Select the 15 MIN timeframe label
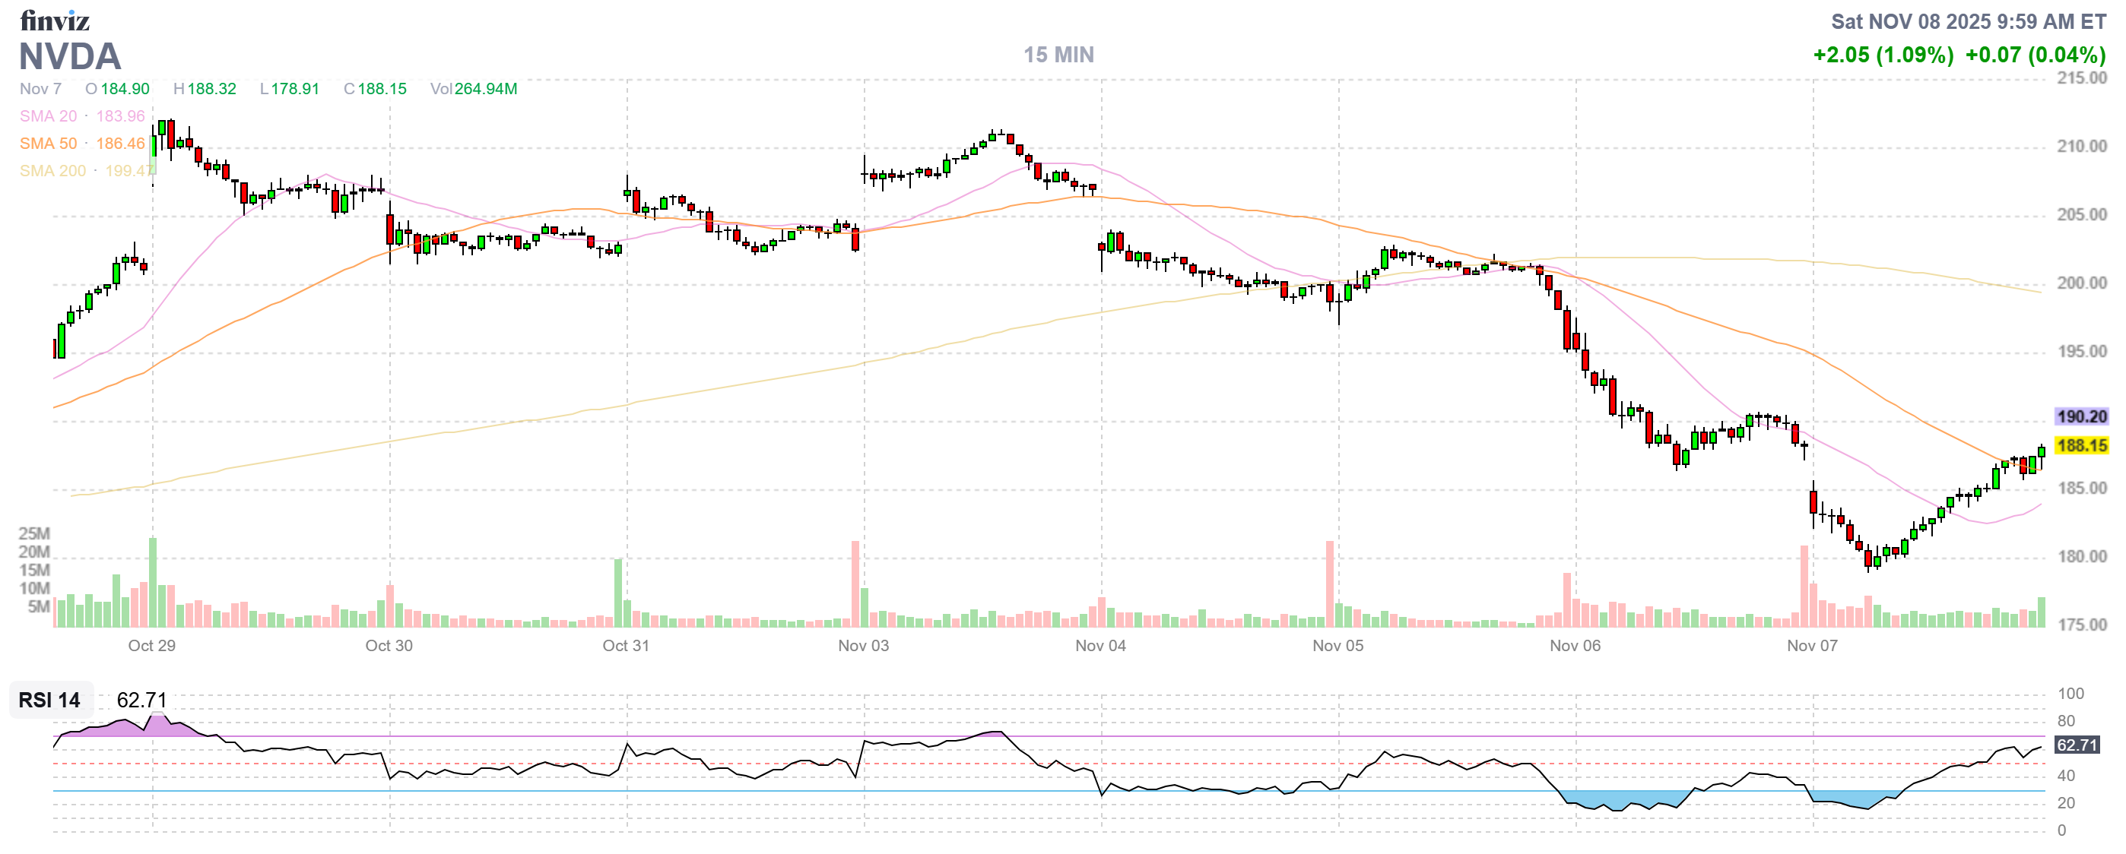The image size is (2126, 854). pos(1058,55)
